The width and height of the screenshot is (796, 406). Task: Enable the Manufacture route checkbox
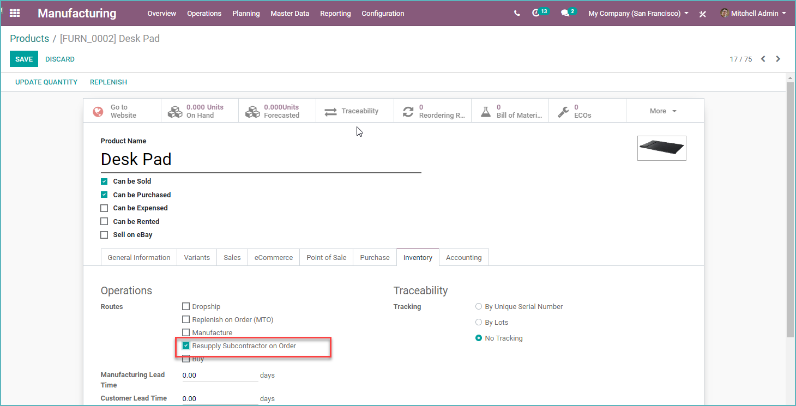[x=186, y=332]
